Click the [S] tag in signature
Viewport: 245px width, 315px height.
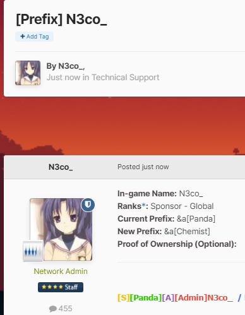pos(124,298)
